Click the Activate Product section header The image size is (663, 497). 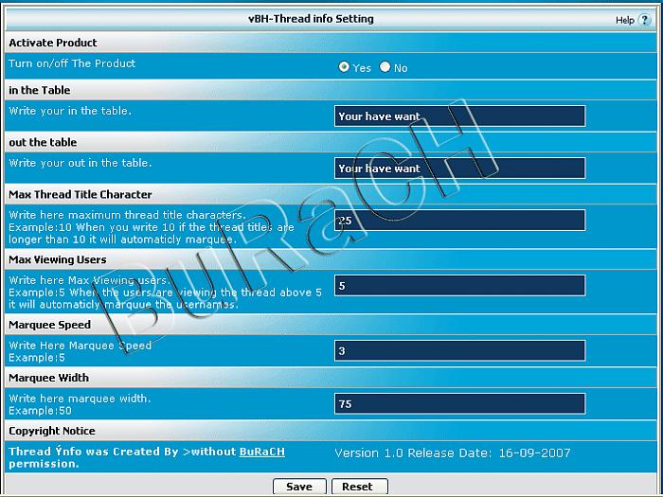point(53,43)
